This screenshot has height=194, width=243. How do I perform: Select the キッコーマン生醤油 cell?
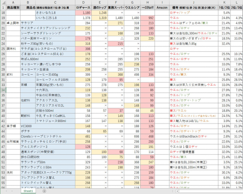point(48,70)
